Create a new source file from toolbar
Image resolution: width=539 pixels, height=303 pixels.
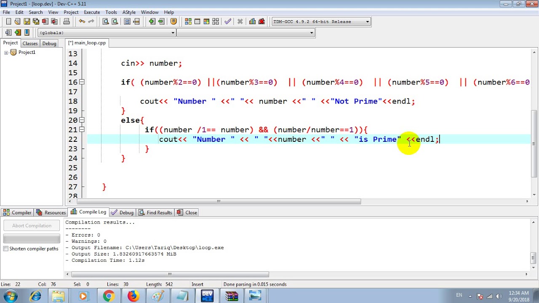click(8, 21)
